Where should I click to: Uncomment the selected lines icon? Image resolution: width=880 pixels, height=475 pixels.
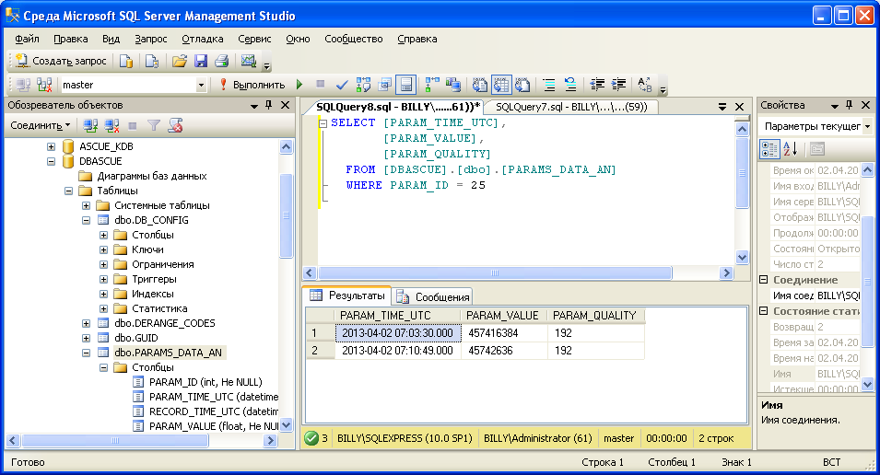tap(570, 85)
